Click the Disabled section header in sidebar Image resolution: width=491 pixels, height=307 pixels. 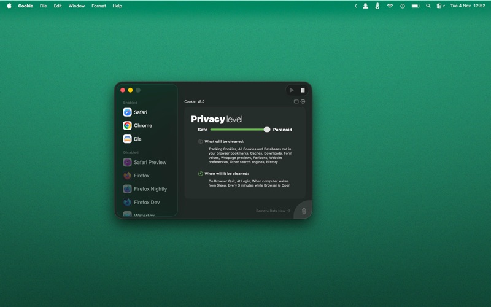131,152
